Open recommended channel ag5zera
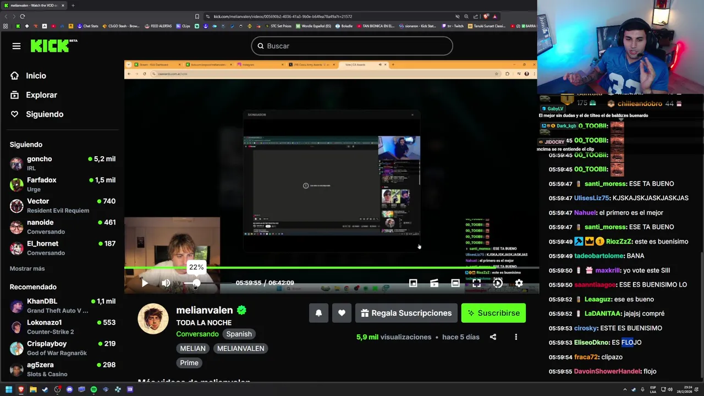 coord(63,369)
